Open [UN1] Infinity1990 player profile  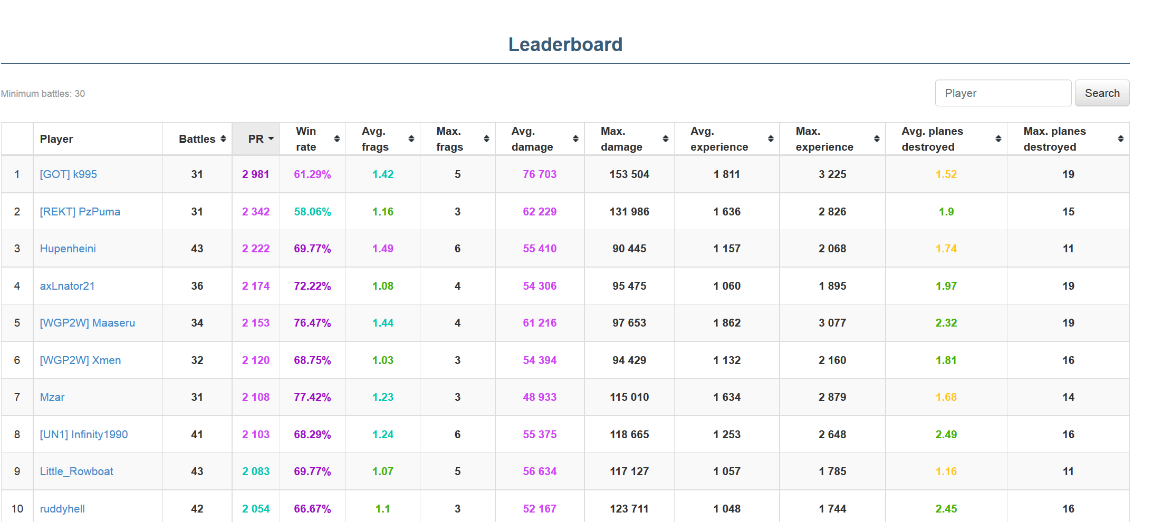coord(84,435)
